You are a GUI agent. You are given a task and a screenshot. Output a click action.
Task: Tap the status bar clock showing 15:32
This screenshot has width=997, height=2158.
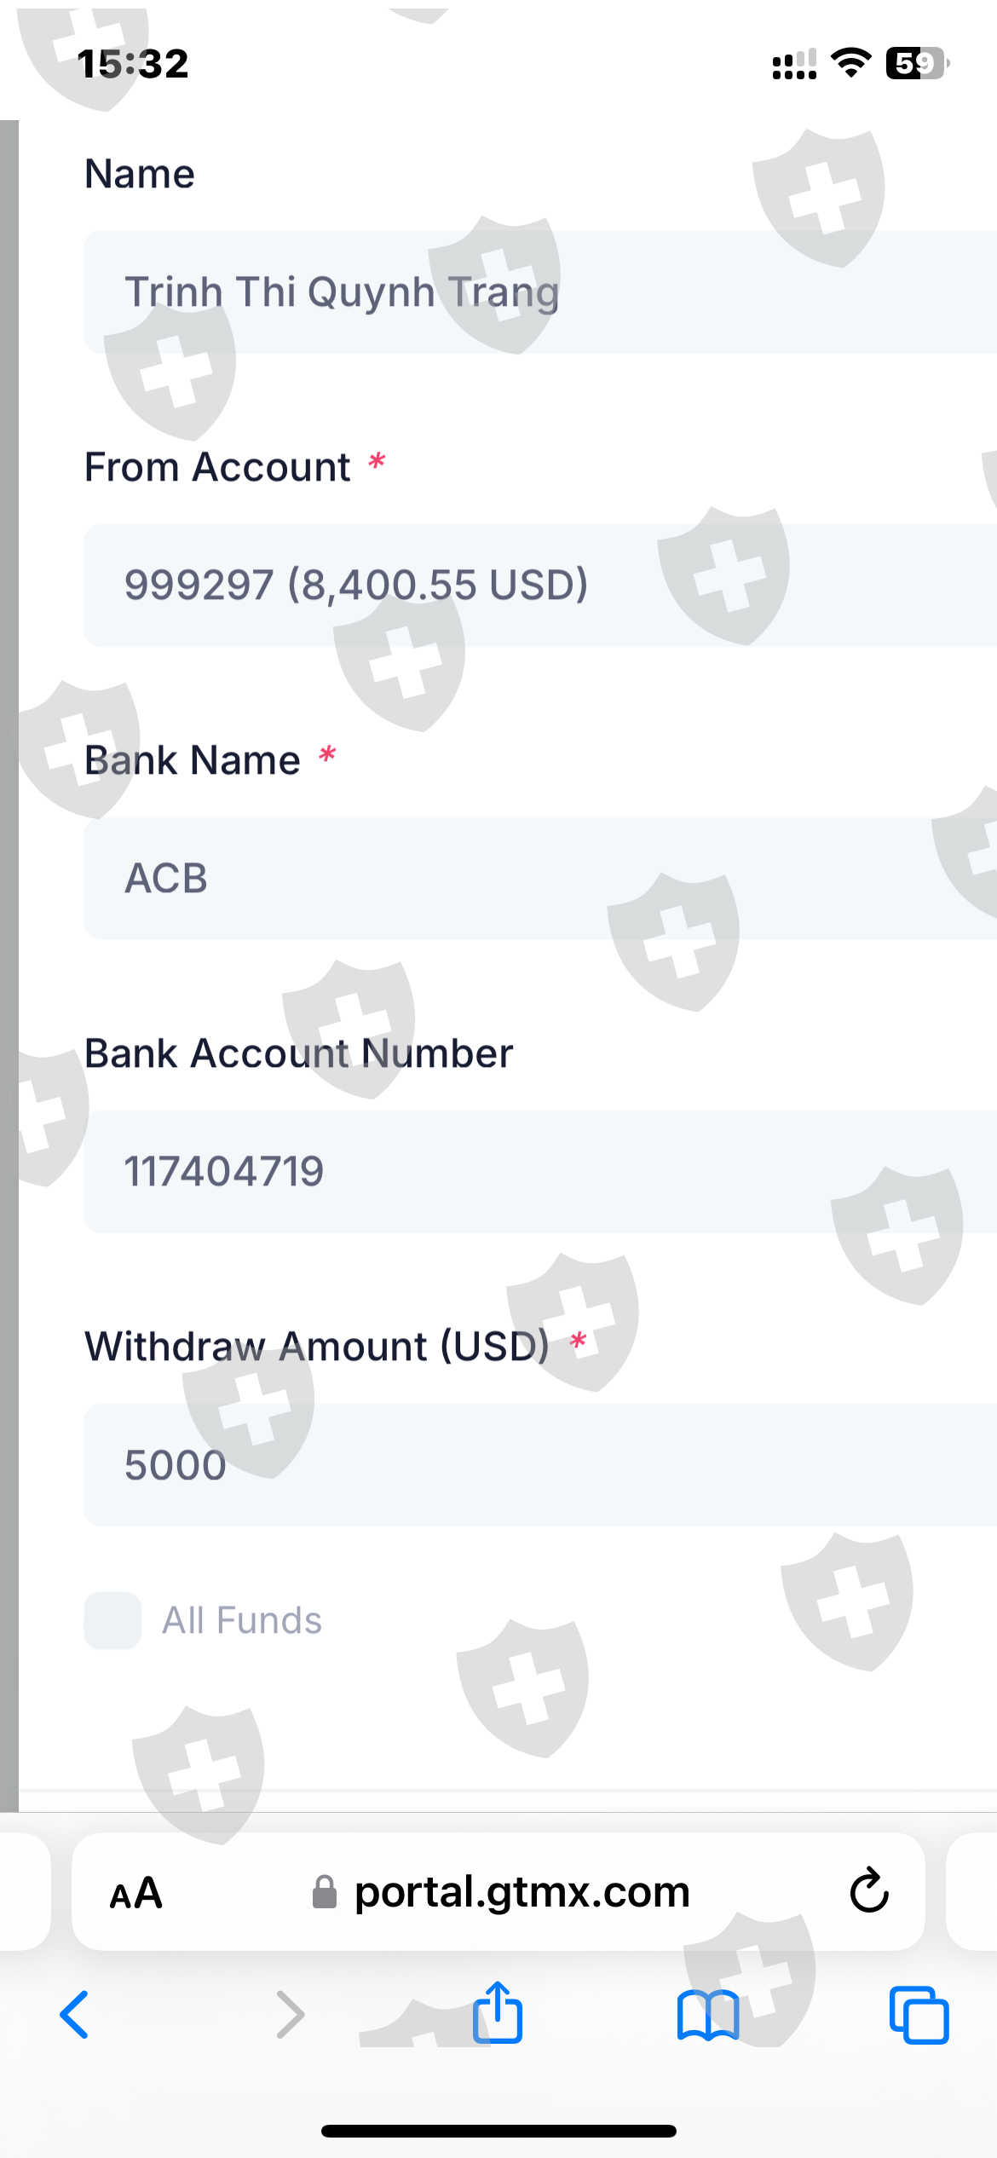tap(133, 64)
